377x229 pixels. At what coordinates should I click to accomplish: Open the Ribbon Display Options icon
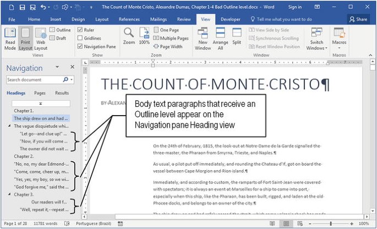point(318,7)
